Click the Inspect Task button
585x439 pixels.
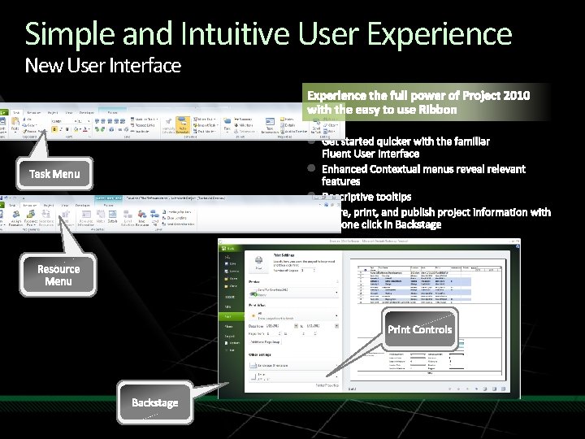(206, 125)
